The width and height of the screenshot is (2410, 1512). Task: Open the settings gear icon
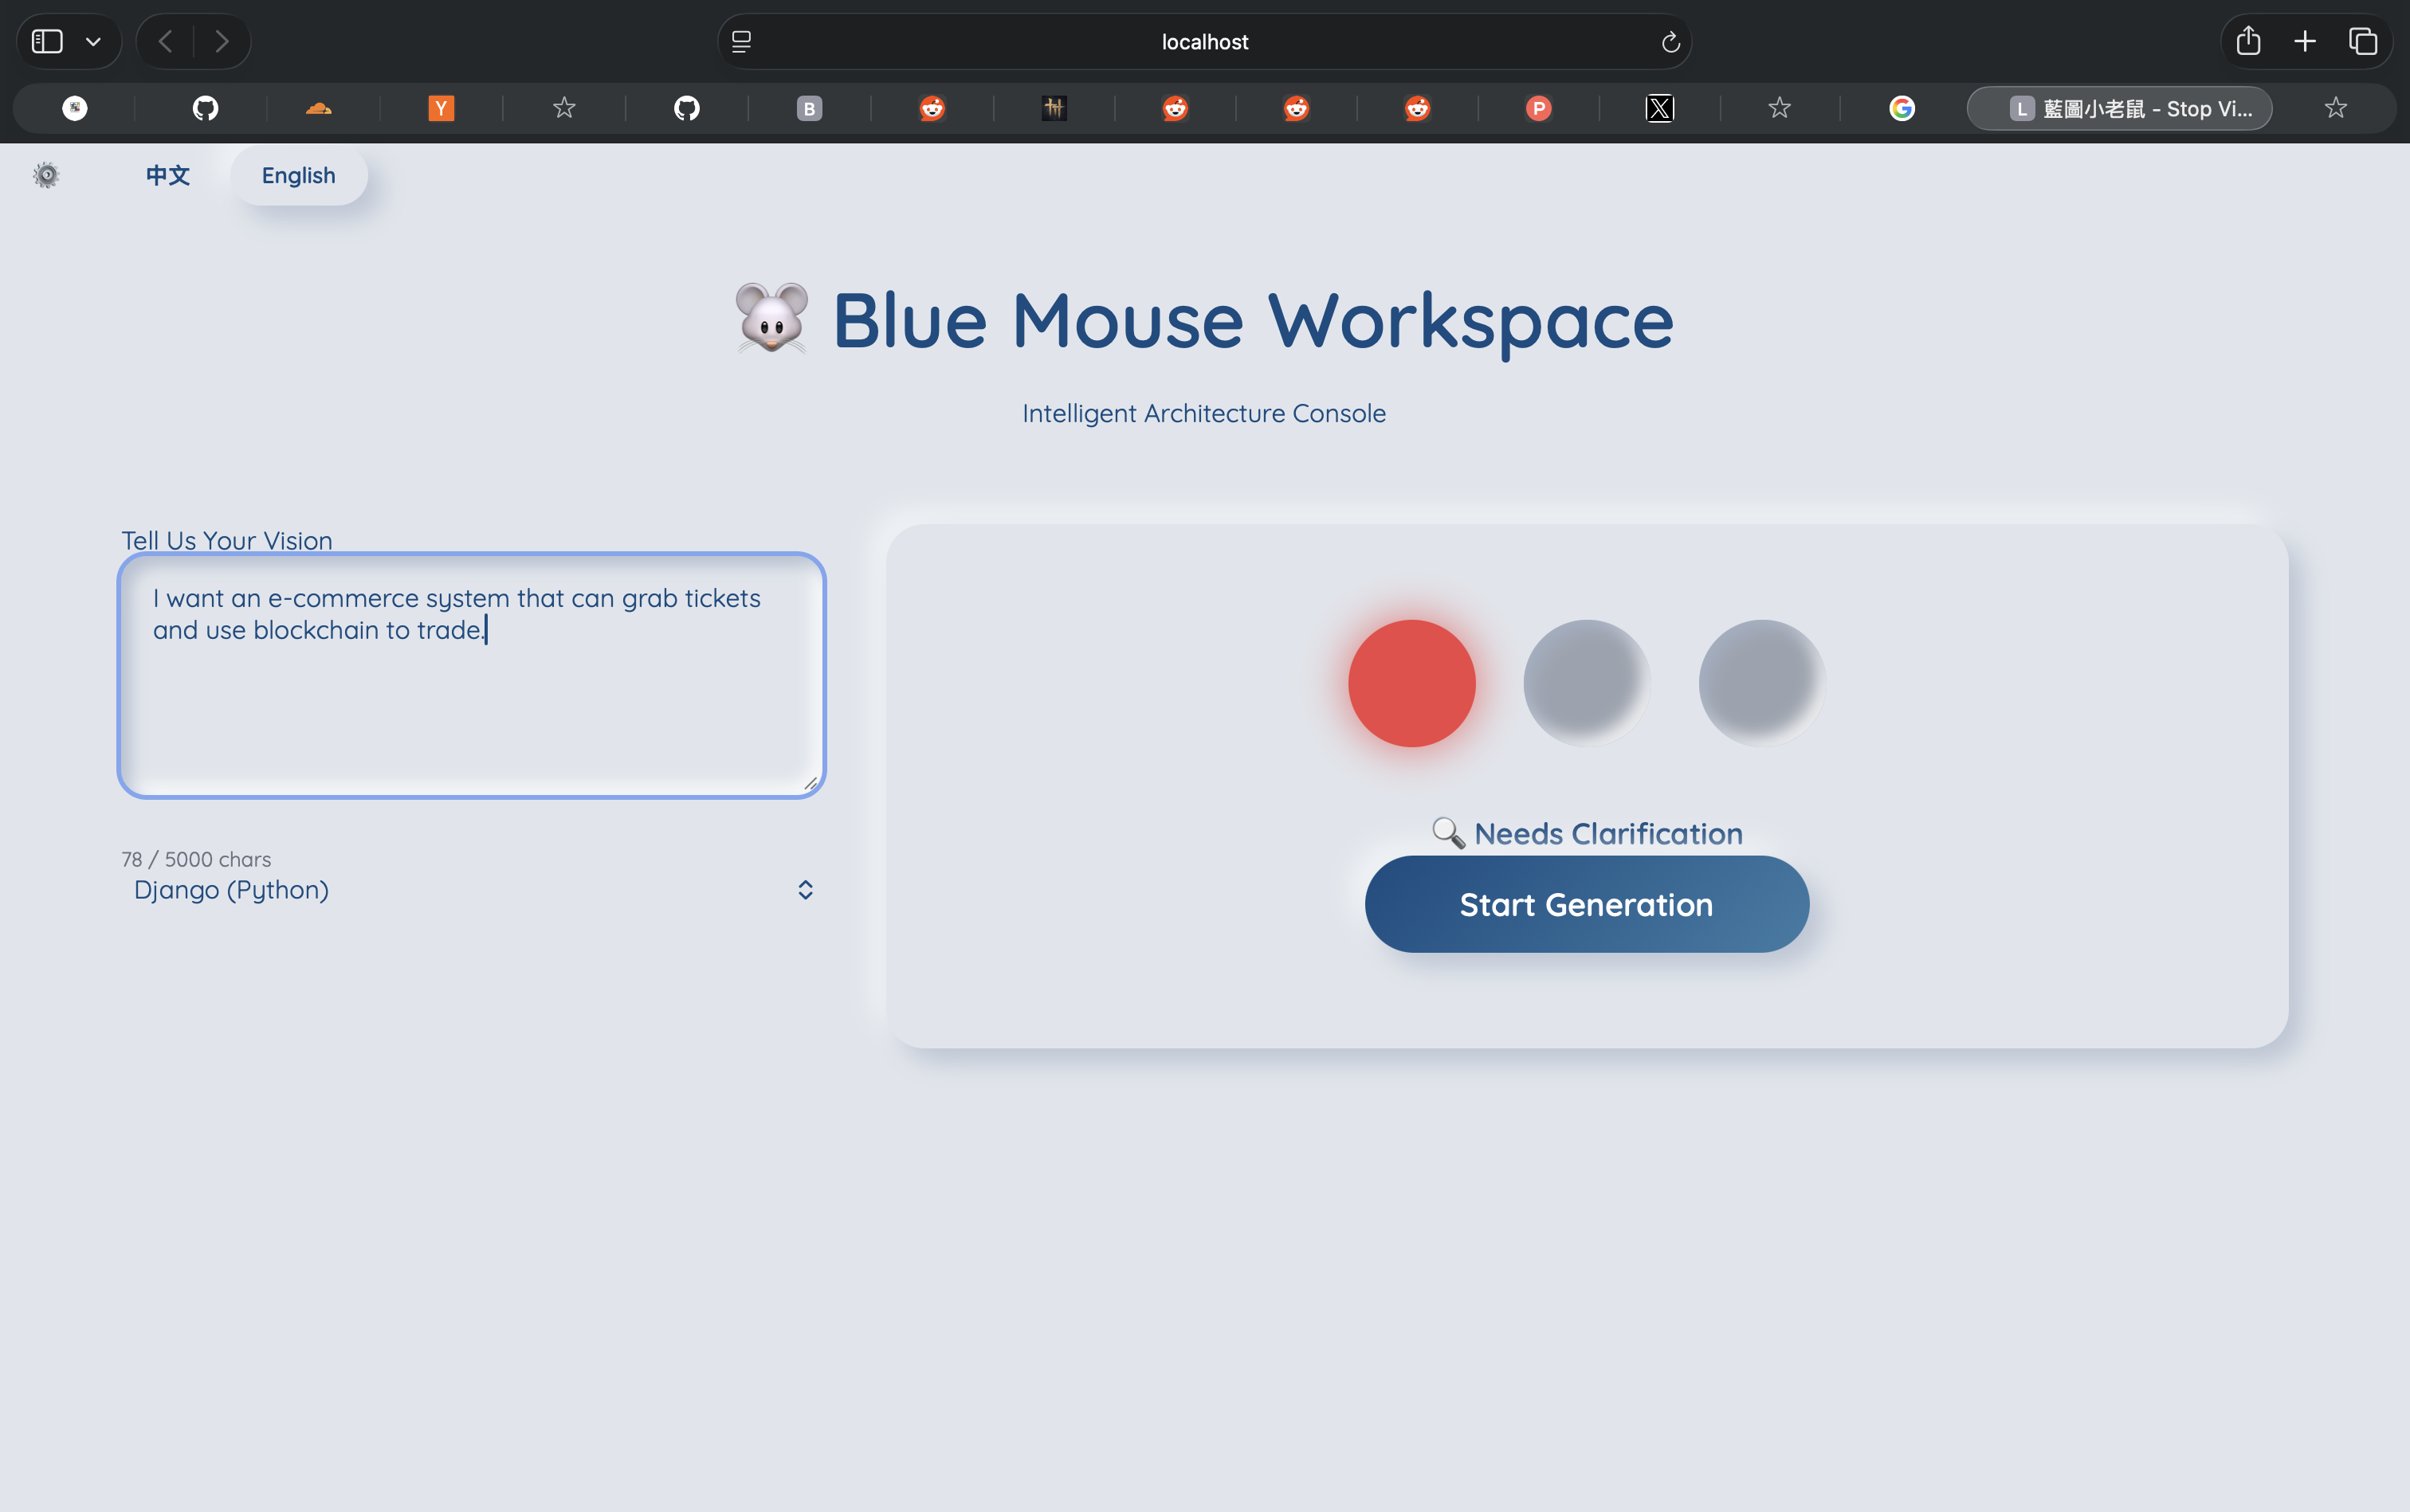click(x=46, y=175)
